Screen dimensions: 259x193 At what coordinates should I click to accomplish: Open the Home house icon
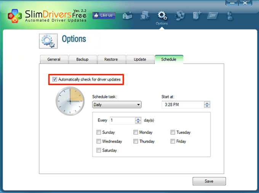[x=127, y=16]
